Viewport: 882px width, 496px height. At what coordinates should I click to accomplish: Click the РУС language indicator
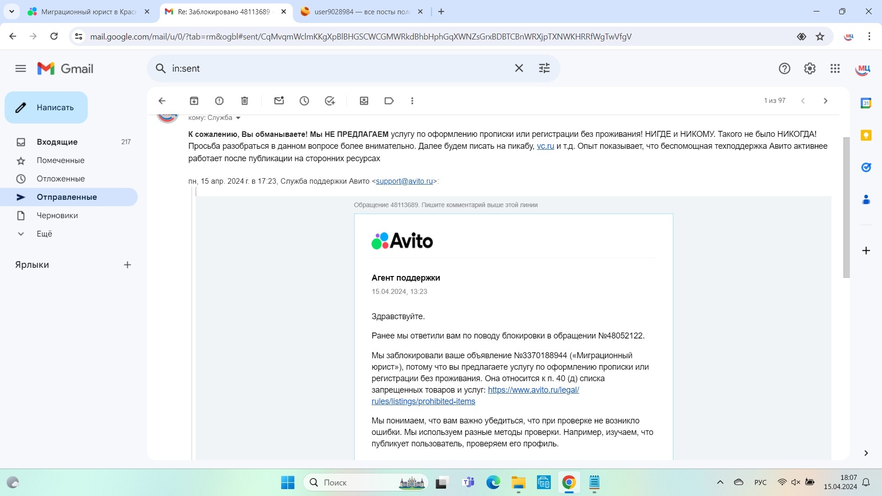pyautogui.click(x=760, y=482)
